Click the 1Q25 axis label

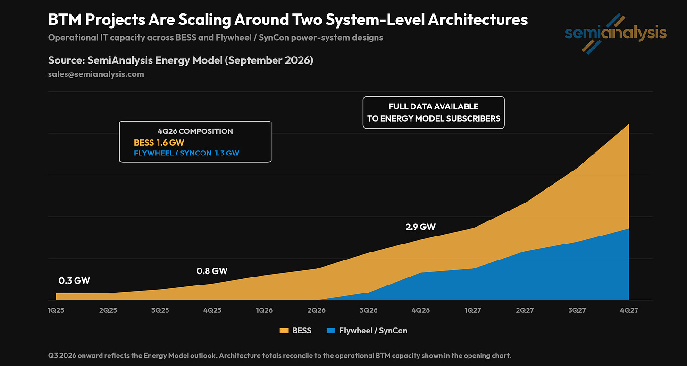click(56, 310)
